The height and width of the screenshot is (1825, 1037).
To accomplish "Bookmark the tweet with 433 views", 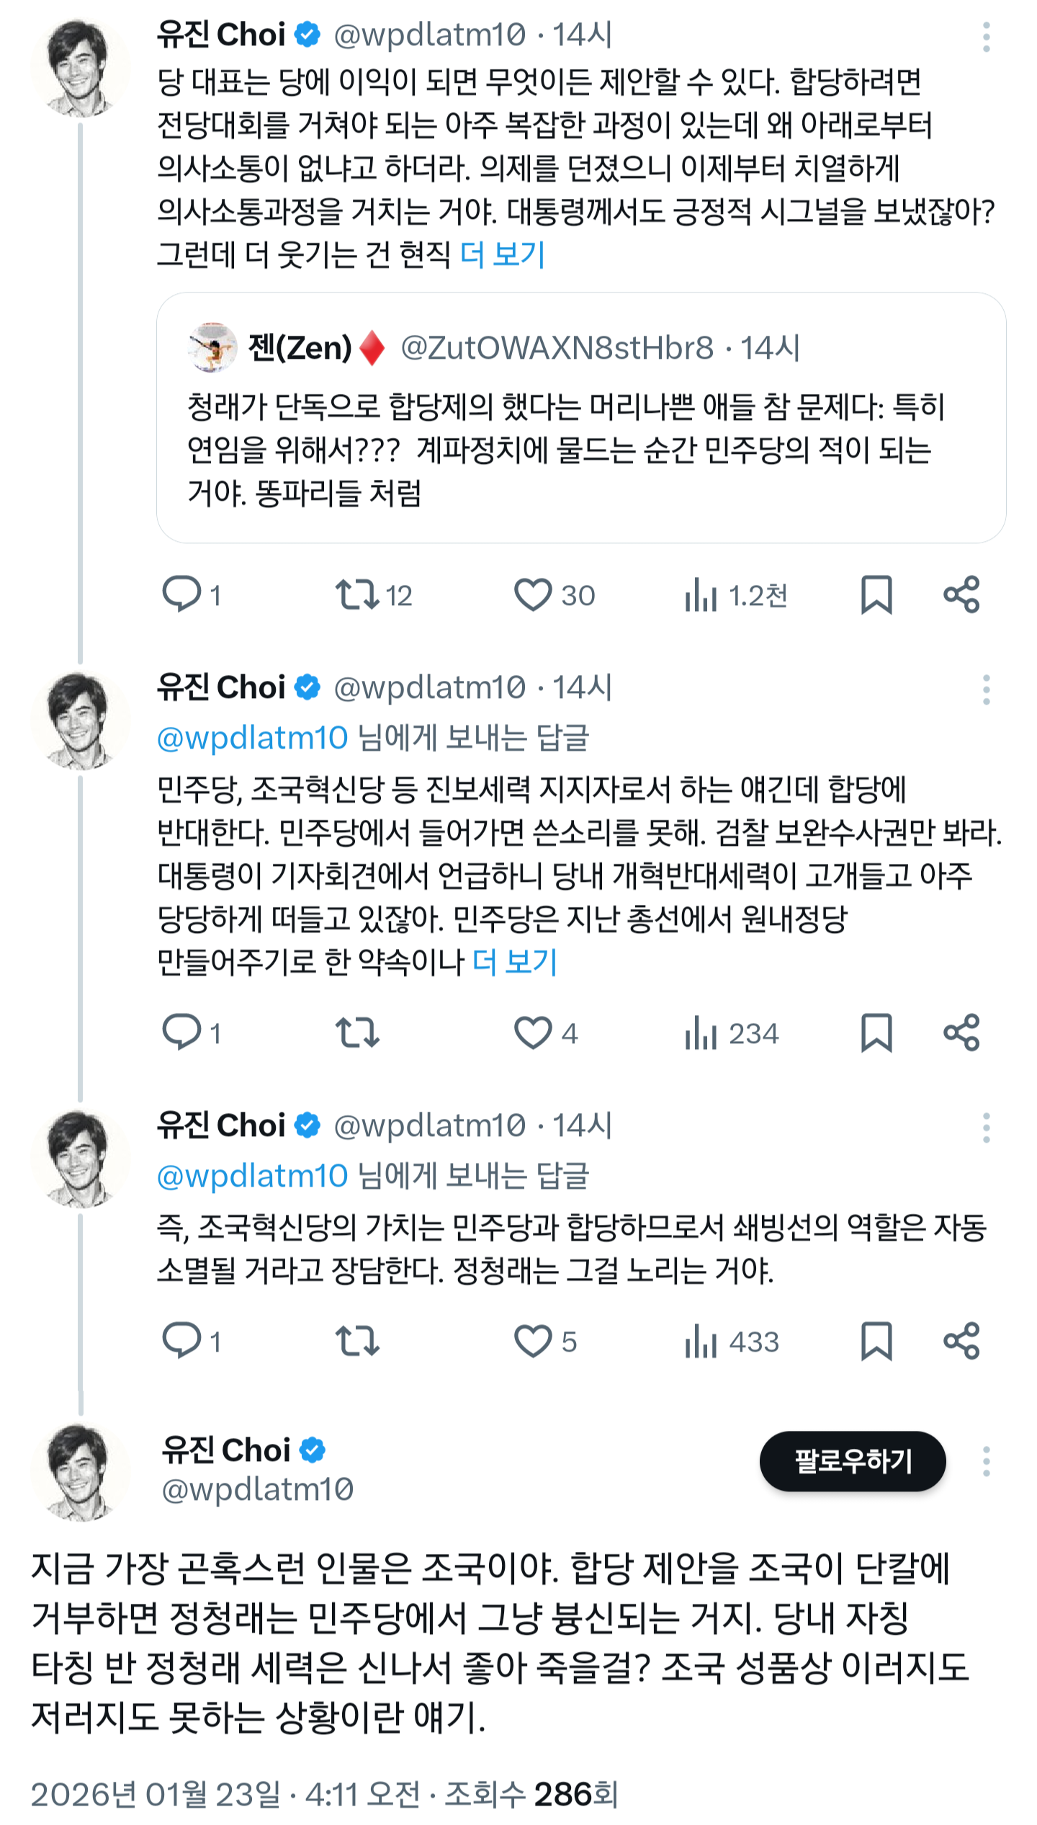I will [x=876, y=1341].
